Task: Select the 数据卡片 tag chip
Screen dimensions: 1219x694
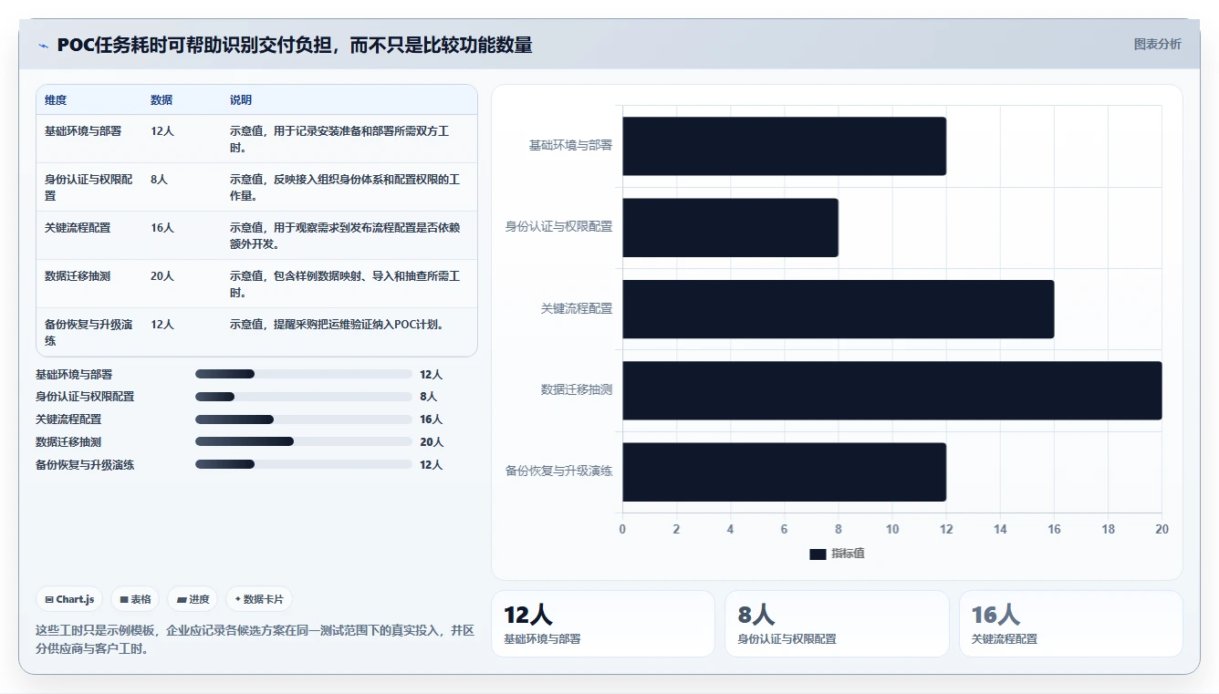Action: 259,599
